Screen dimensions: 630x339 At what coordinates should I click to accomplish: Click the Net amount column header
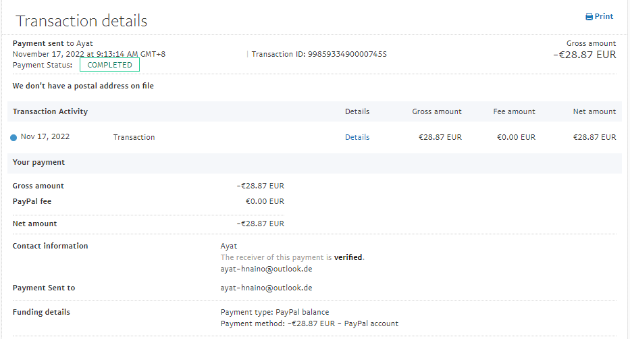click(x=595, y=111)
